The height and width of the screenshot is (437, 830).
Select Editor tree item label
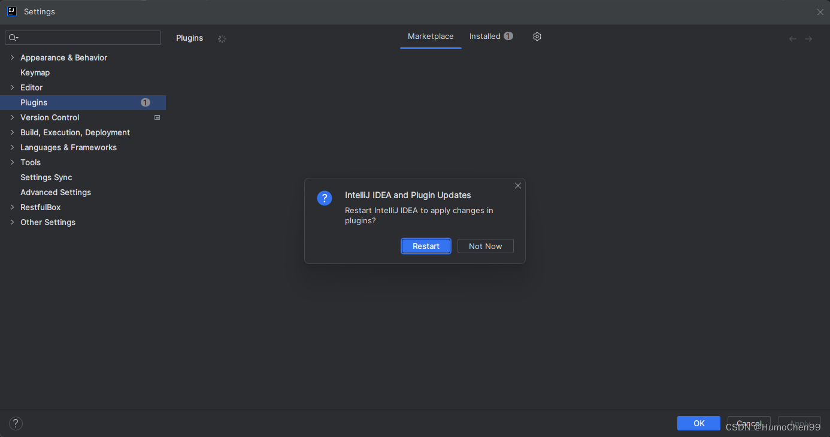pos(32,87)
